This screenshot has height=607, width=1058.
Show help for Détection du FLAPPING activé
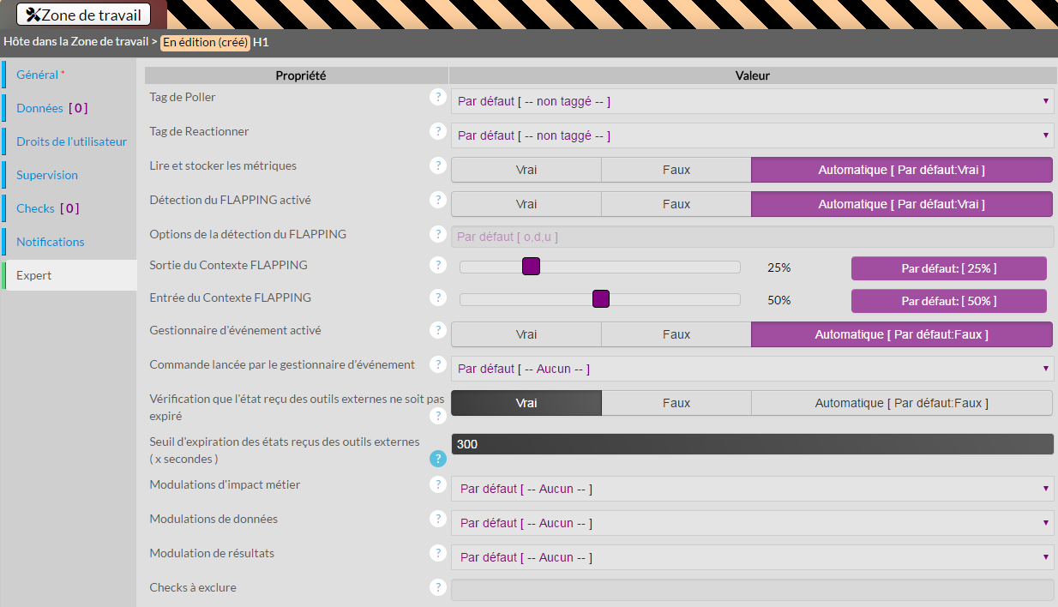[438, 200]
